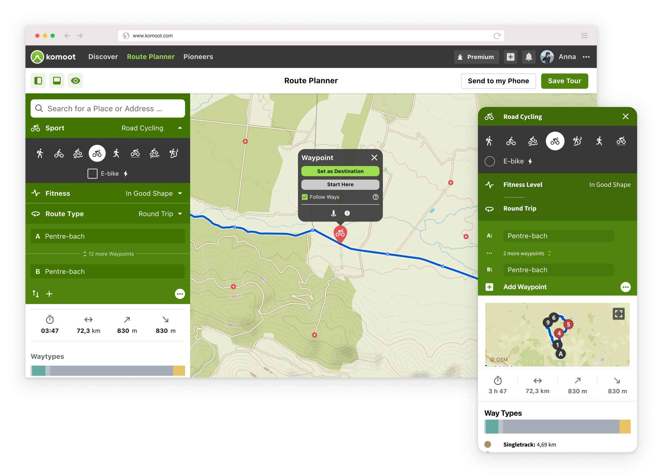Select the hiking activity icon
This screenshot has height=476, width=663.
[39, 153]
